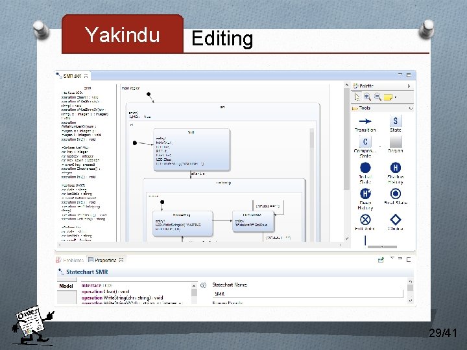The width and height of the screenshot is (467, 350).
Task: Click the editor vertical scrollbar
Action: click(x=346, y=139)
